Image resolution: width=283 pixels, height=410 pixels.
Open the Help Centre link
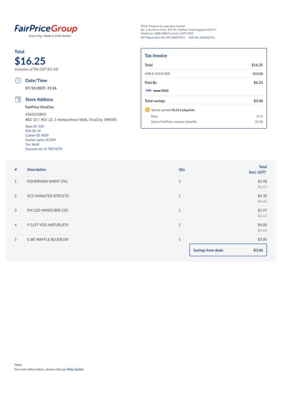point(75,369)
